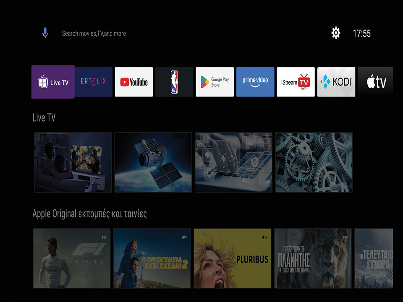403x302 pixels.
Task: Launch the KODI app
Action: (336, 82)
